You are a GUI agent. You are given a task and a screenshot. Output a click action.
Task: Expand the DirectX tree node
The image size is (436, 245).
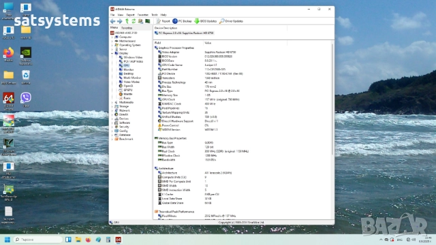pos(112,114)
